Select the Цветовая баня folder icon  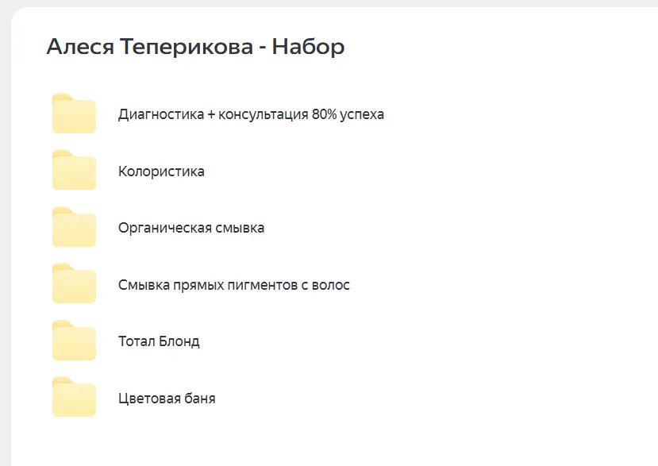point(74,398)
